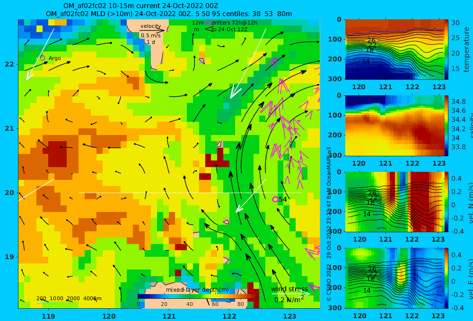Click the 'vel. E (m/s)' axis label
Viewport: 473px width, 321px height.
(x=470, y=279)
